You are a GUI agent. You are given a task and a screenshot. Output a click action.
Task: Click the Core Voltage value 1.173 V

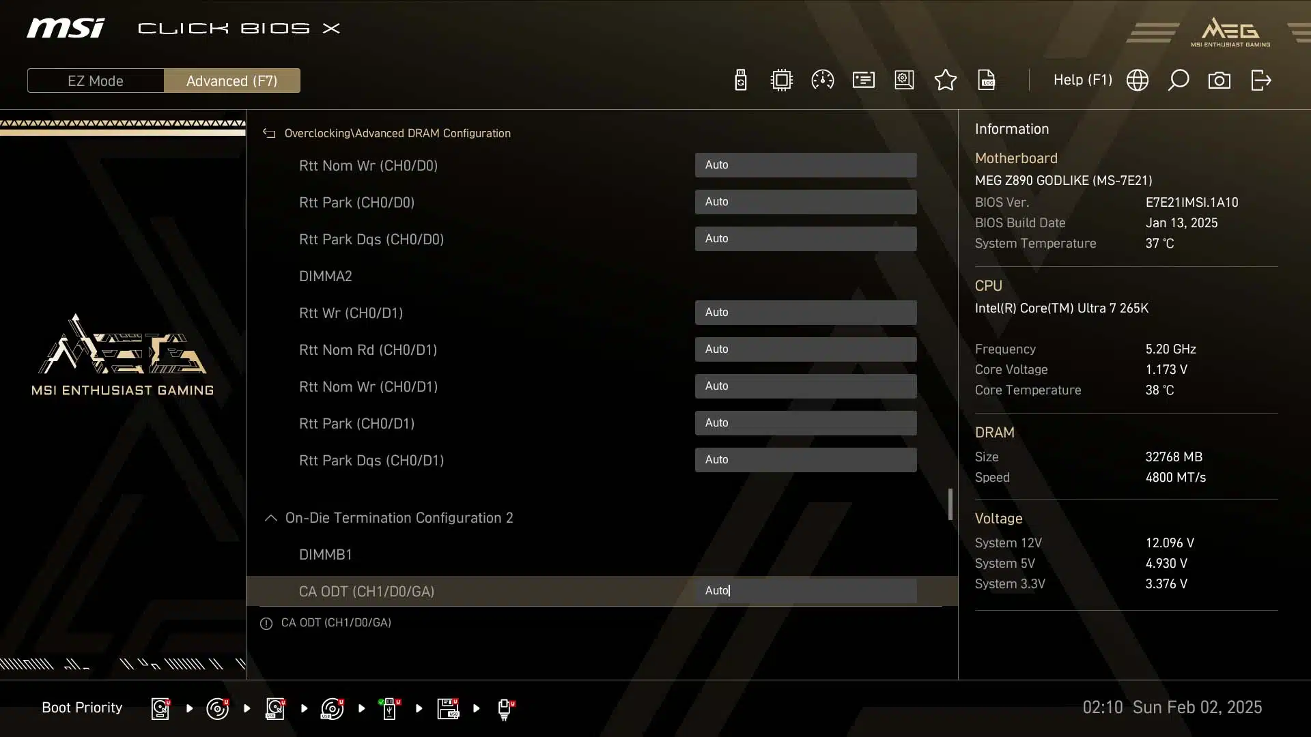point(1166,370)
